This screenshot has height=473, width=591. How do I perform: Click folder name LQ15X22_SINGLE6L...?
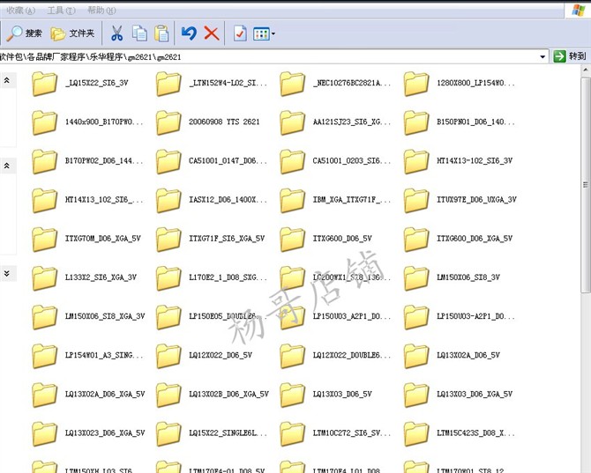228,432
